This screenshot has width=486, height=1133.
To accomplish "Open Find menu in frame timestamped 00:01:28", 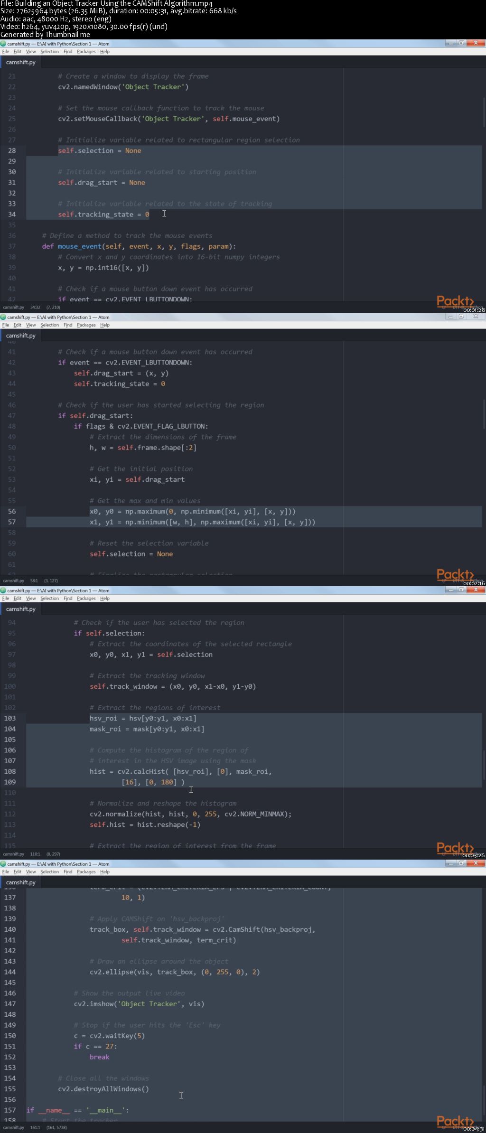I will click(68, 52).
